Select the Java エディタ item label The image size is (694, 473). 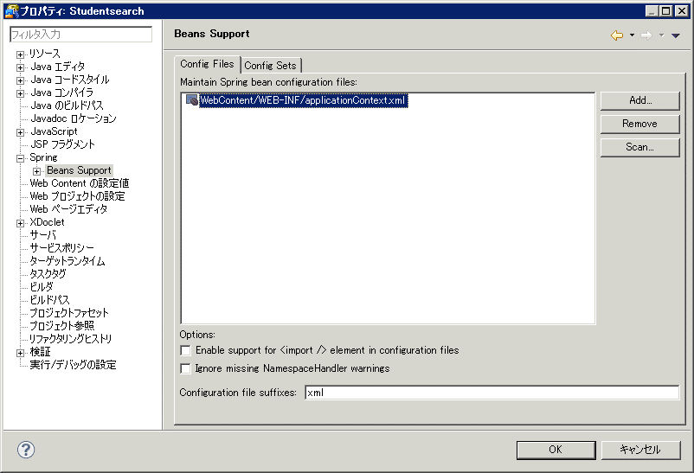pos(57,67)
